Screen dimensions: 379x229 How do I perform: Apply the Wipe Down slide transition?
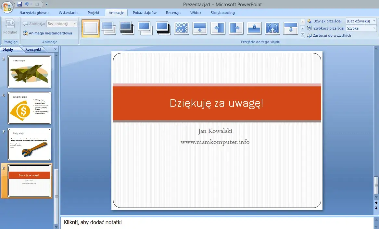[200, 28]
